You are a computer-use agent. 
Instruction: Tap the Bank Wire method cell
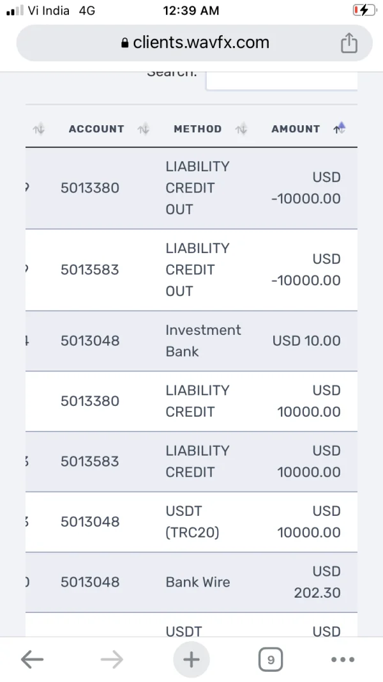pyautogui.click(x=198, y=582)
